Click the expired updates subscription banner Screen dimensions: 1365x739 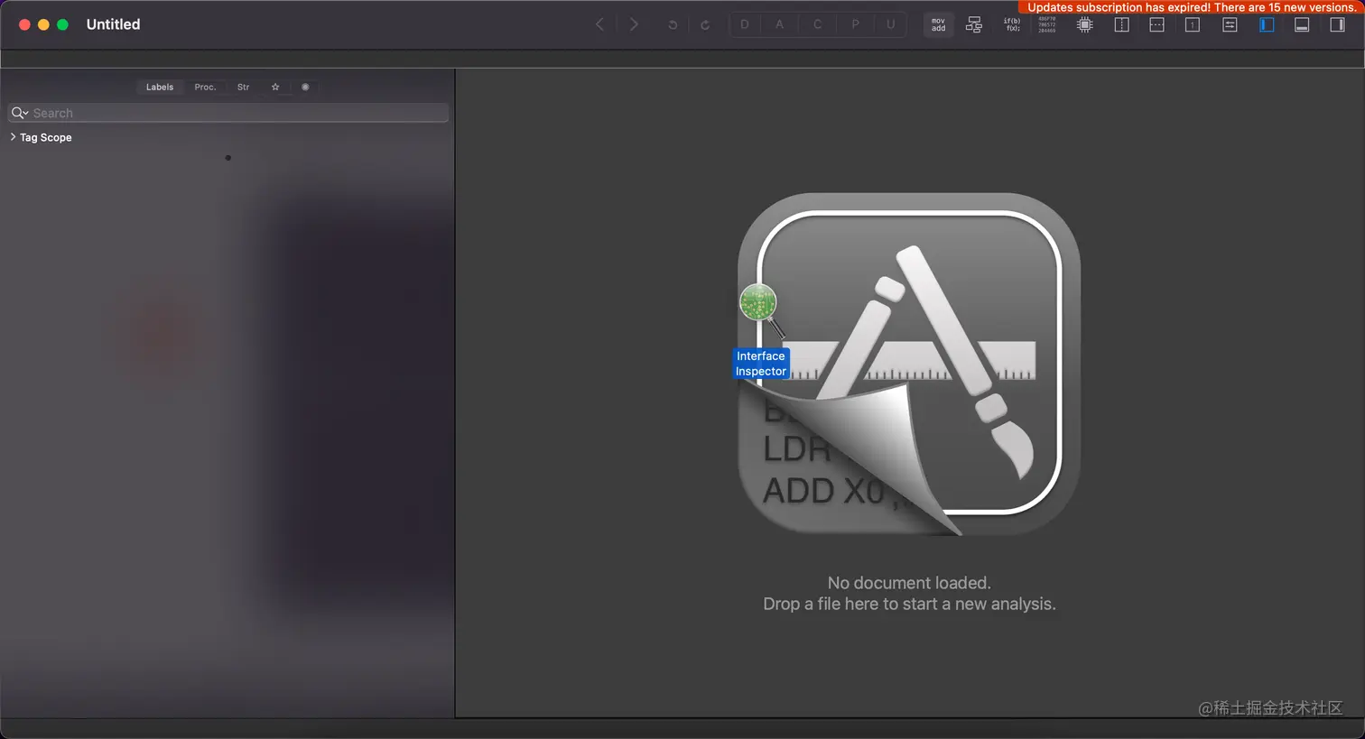click(1192, 7)
